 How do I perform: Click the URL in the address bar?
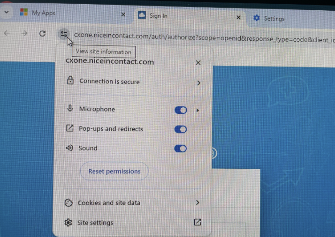tap(204, 38)
